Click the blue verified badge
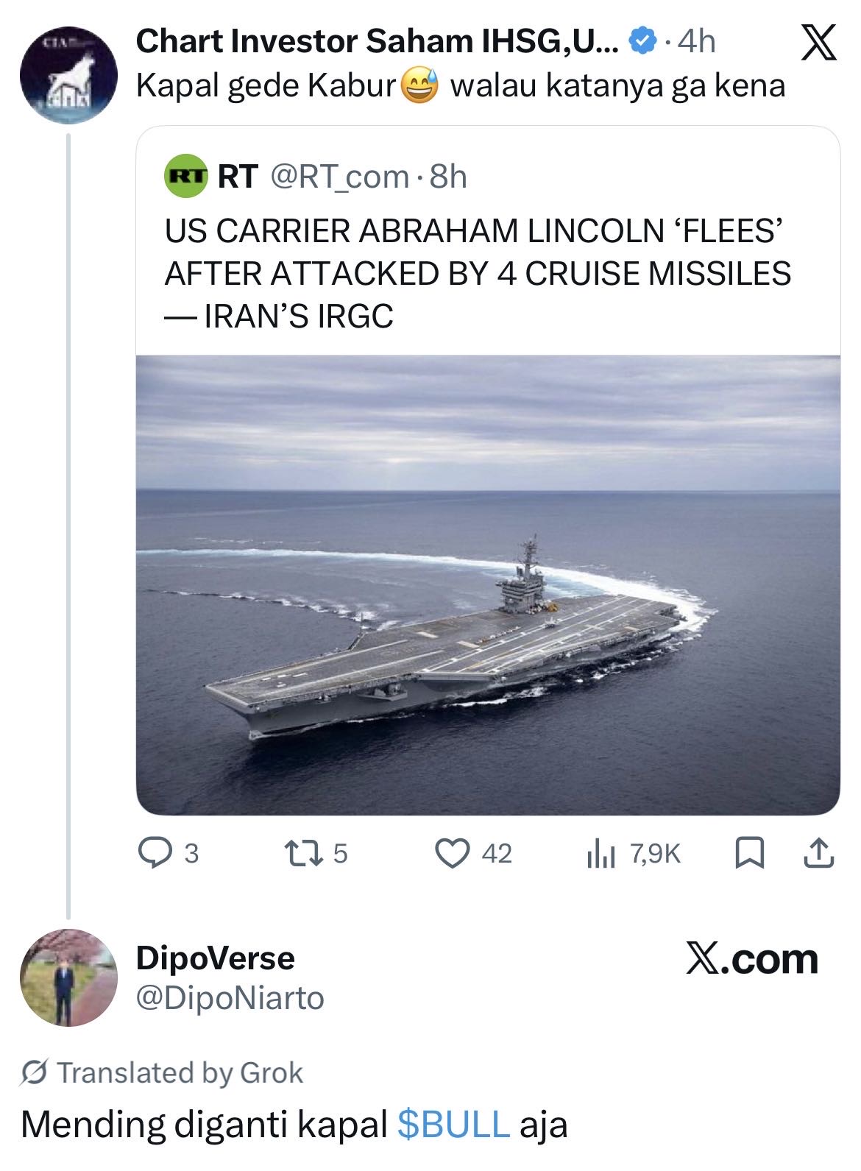Image resolution: width=861 pixels, height=1171 pixels. coord(642,42)
